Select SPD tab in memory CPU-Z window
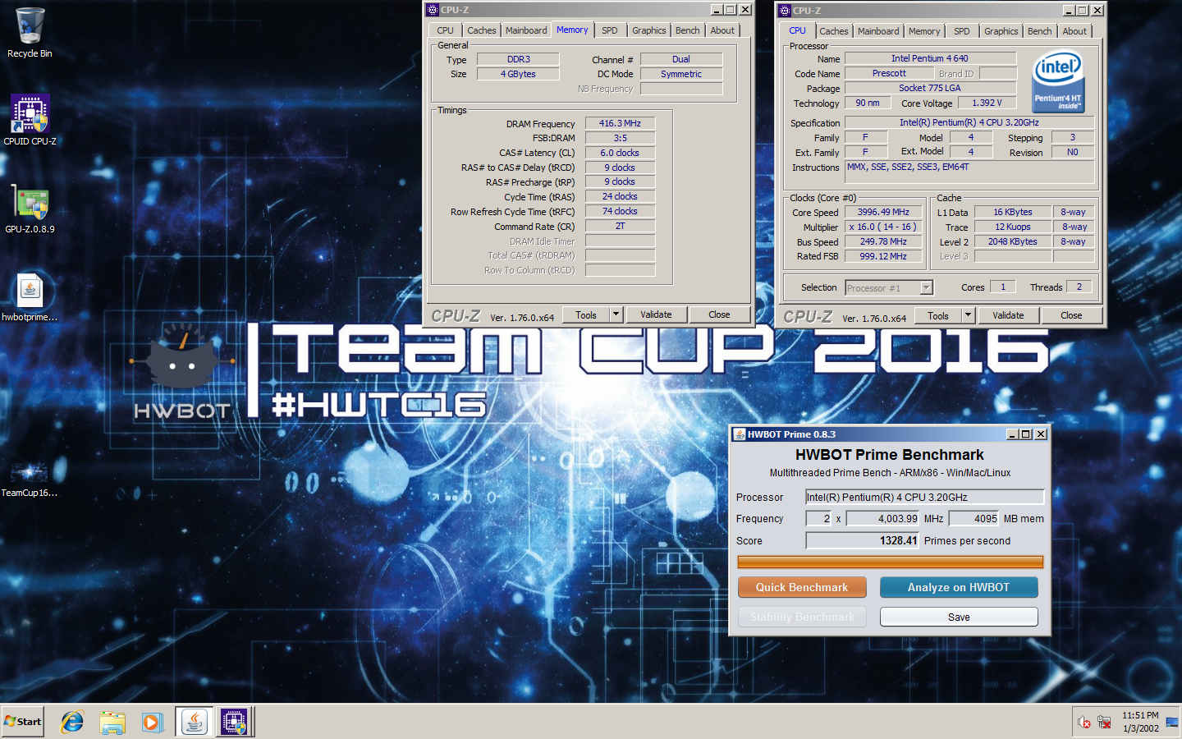This screenshot has width=1182, height=739. tap(609, 30)
